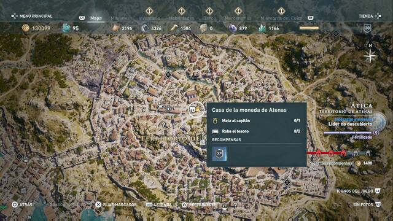
Task: Click the blacksmith anvil map icon
Action: [x=161, y=106]
